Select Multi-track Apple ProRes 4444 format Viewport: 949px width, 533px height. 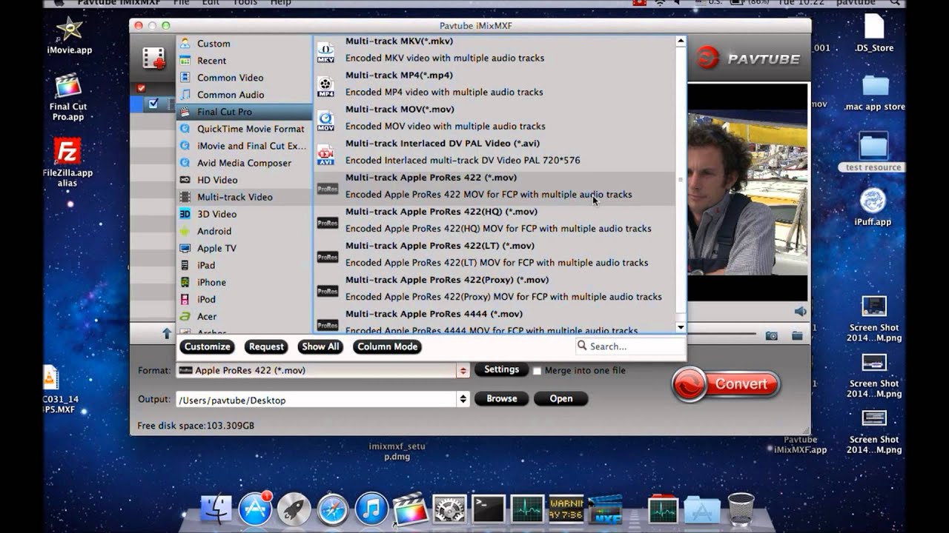coord(495,322)
